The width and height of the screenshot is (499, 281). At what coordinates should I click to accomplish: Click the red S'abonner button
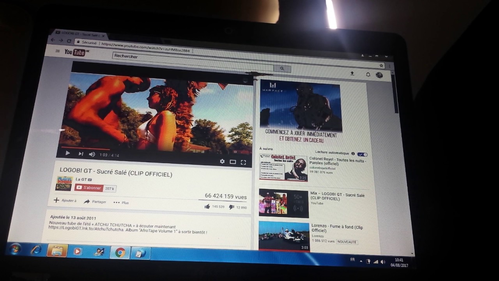(x=89, y=188)
